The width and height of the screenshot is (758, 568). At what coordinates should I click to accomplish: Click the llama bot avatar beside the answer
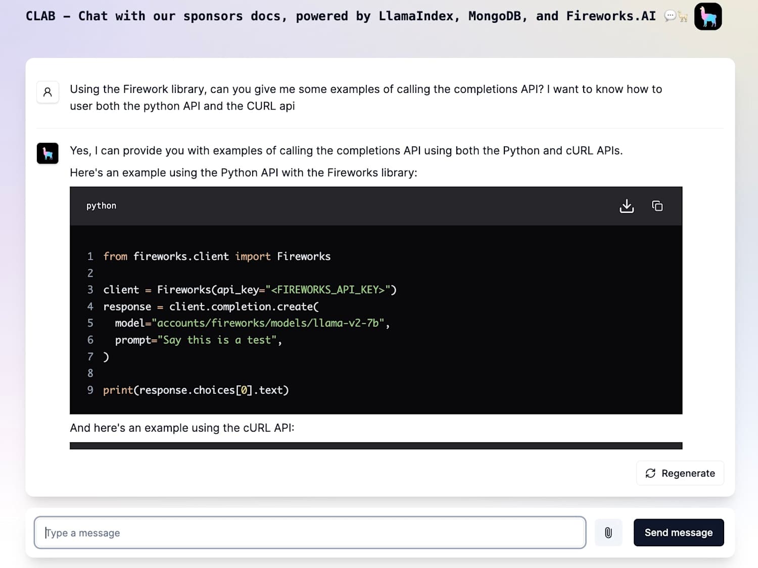[x=48, y=153]
